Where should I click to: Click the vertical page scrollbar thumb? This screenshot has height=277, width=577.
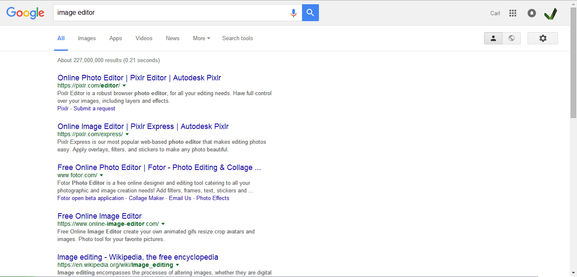pyautogui.click(x=573, y=63)
